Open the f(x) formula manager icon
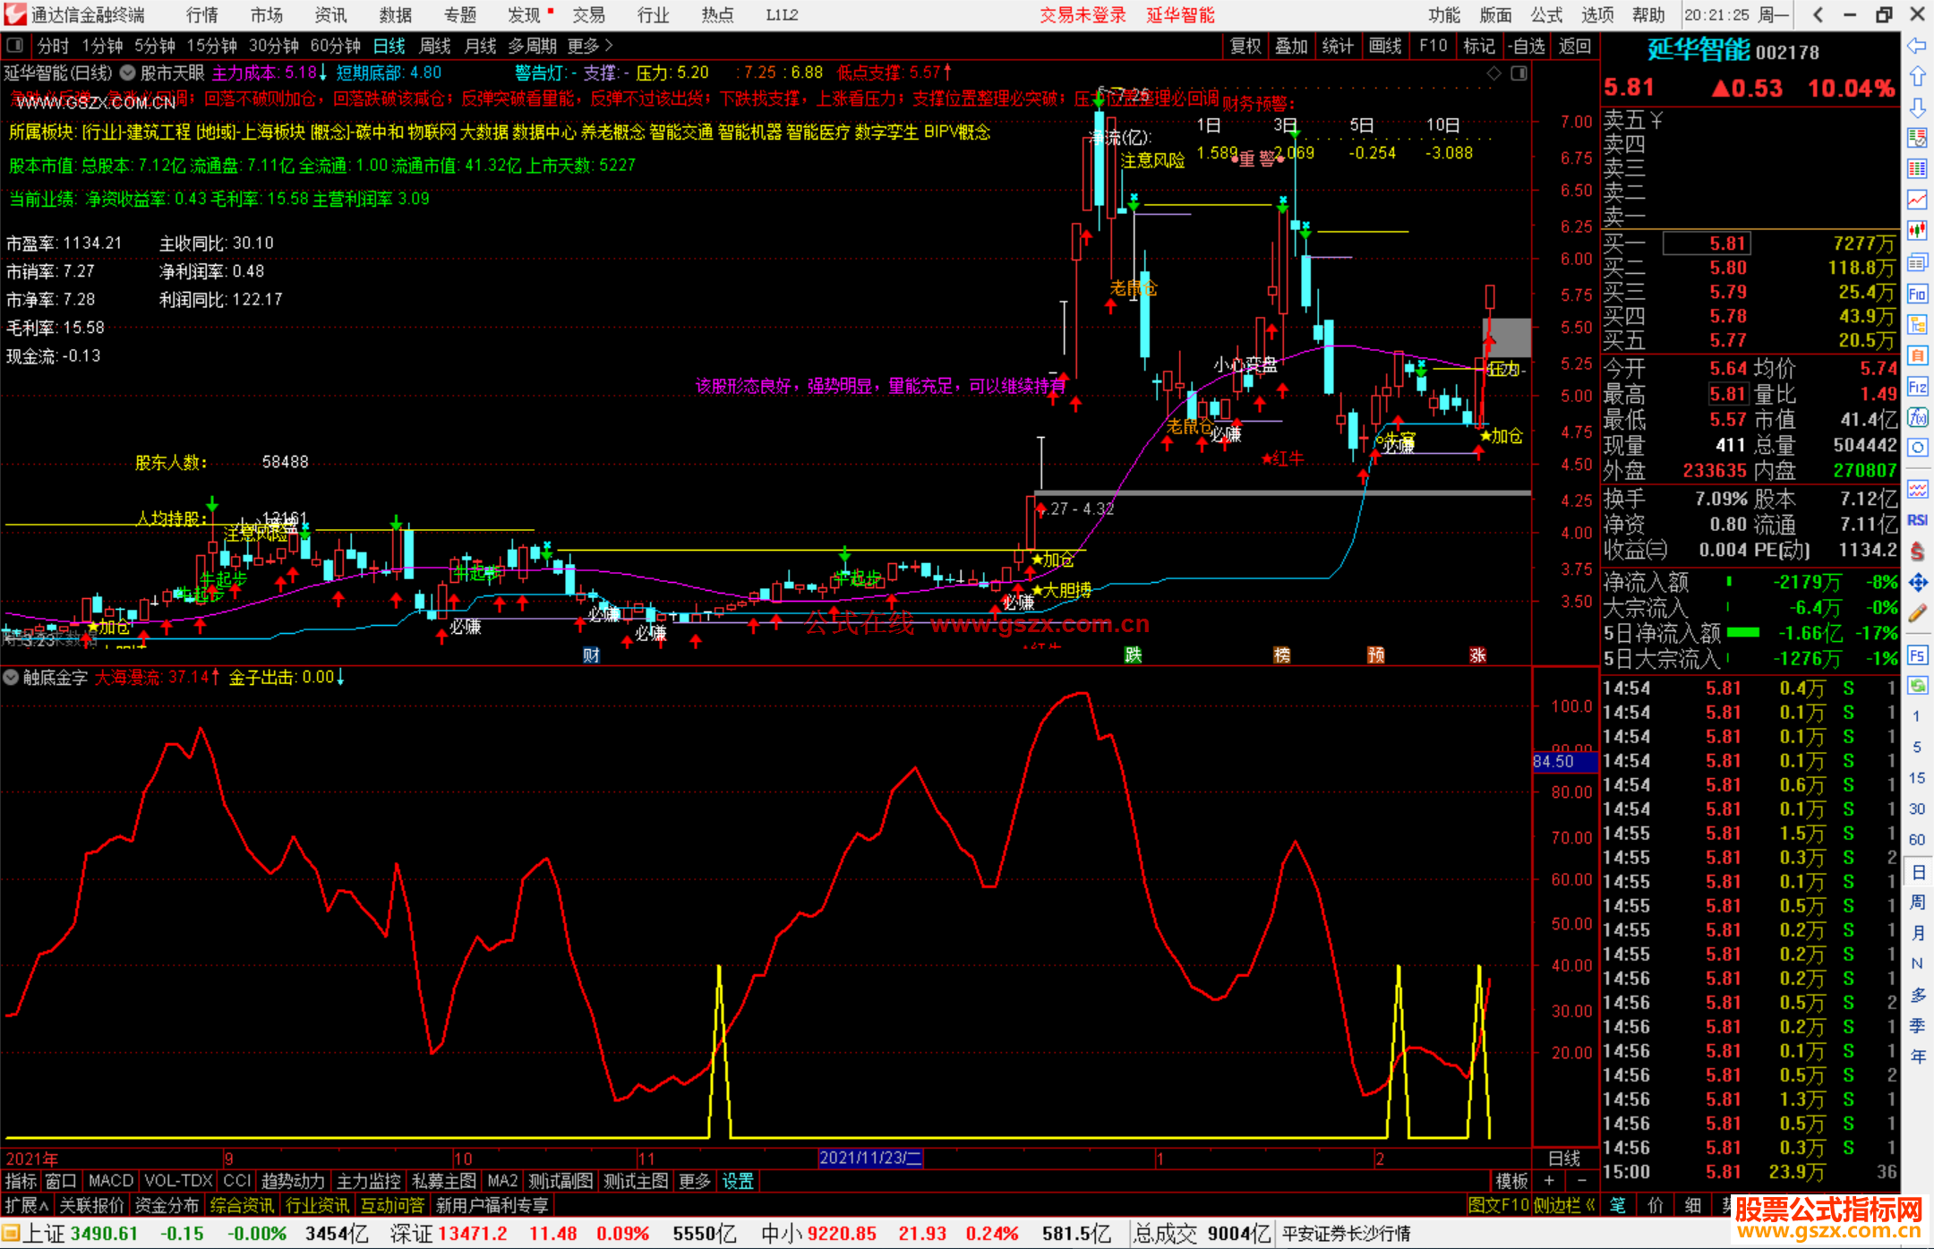Screen dimensions: 1934x1249 coord(1917,417)
